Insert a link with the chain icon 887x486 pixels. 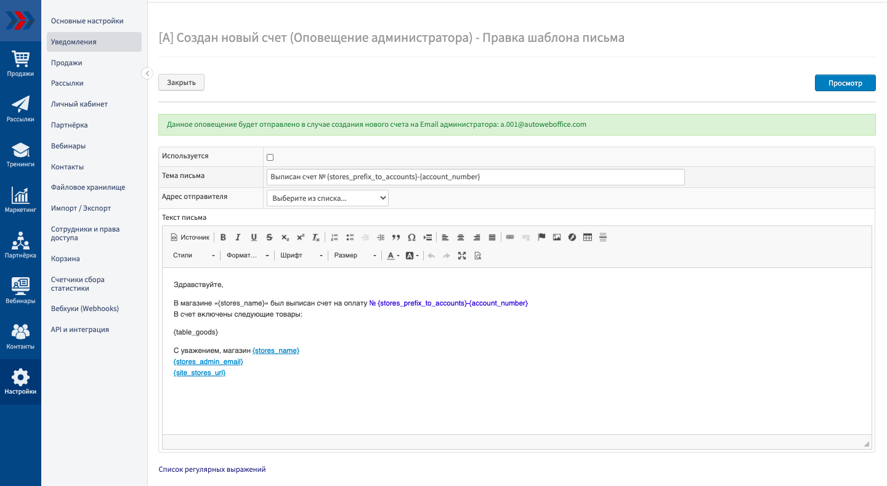click(x=510, y=237)
